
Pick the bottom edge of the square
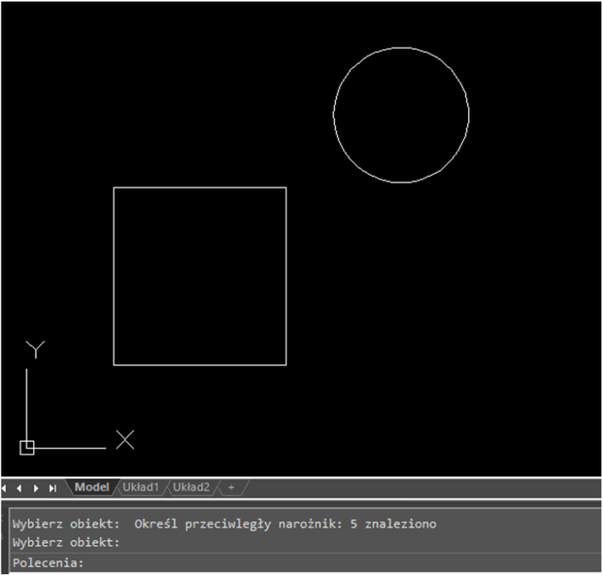[x=199, y=364]
